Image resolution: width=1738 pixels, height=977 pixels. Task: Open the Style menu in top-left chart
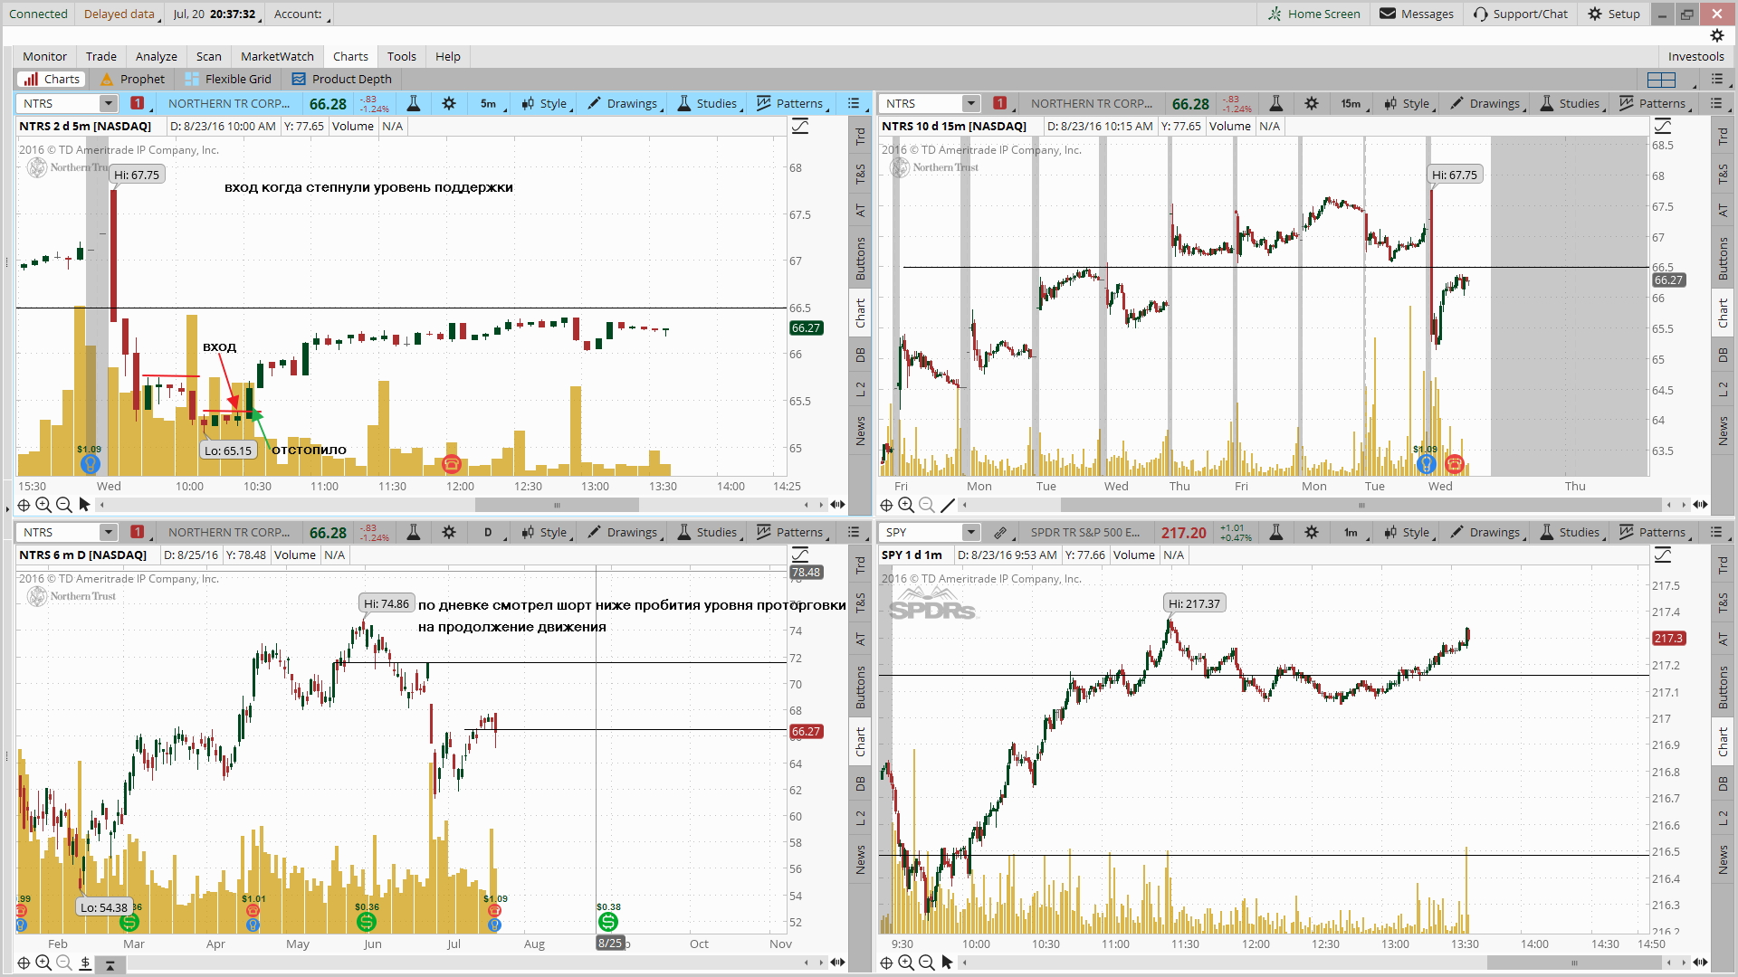pyautogui.click(x=545, y=103)
